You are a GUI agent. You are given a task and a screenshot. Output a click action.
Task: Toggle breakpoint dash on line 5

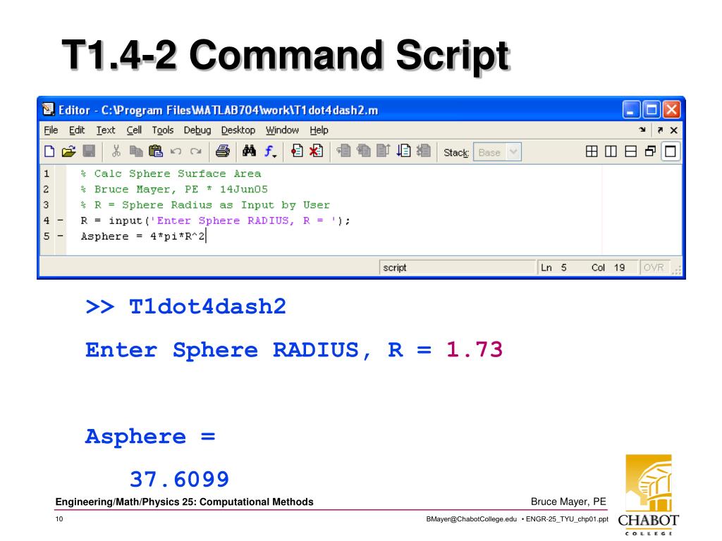tap(61, 237)
